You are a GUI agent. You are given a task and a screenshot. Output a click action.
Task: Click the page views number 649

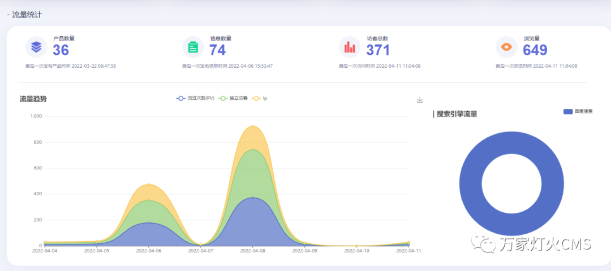535,50
